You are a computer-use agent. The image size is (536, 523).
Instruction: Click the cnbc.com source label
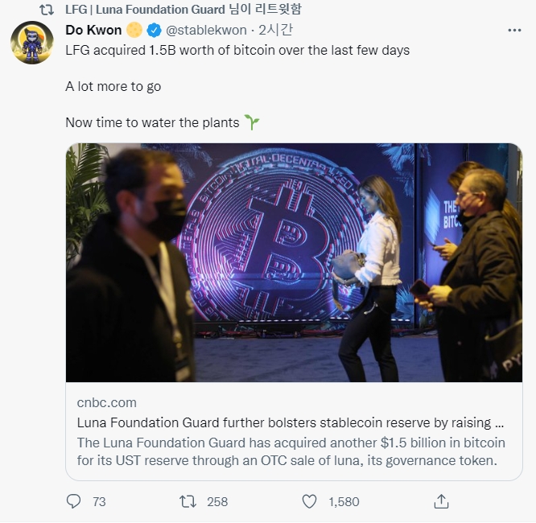click(x=107, y=402)
